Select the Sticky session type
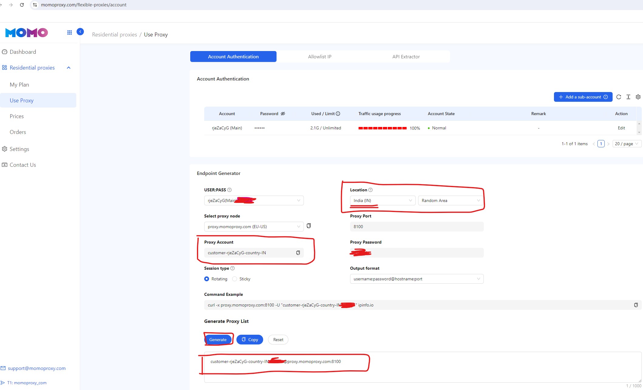 (235, 279)
